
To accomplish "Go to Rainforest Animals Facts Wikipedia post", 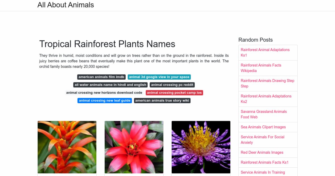I will click(x=261, y=68).
